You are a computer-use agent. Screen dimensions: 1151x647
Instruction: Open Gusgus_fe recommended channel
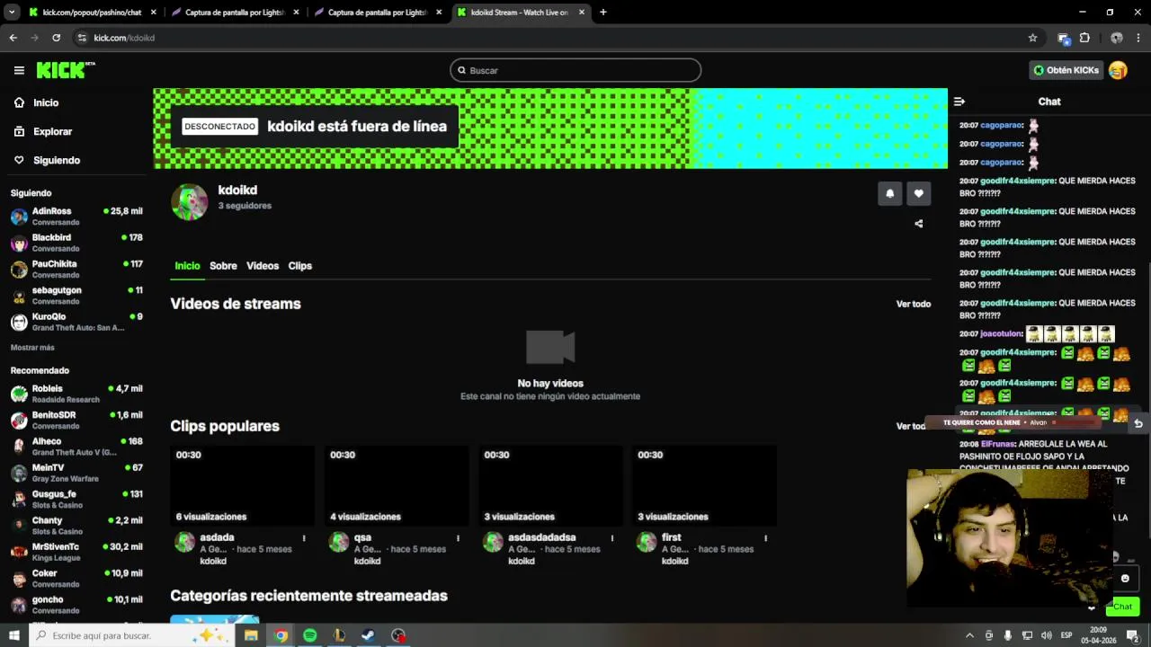(76, 499)
